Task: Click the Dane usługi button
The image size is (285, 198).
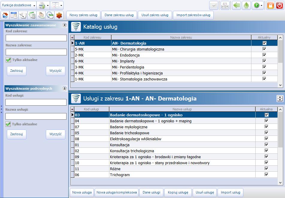Action: pyautogui.click(x=151, y=192)
